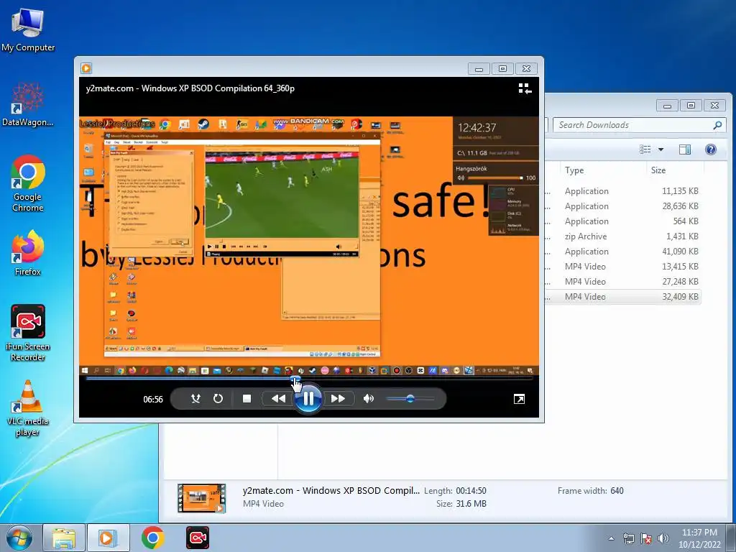Click the video seek bar handle
Viewport: 736px width, 552px height.
295,378
